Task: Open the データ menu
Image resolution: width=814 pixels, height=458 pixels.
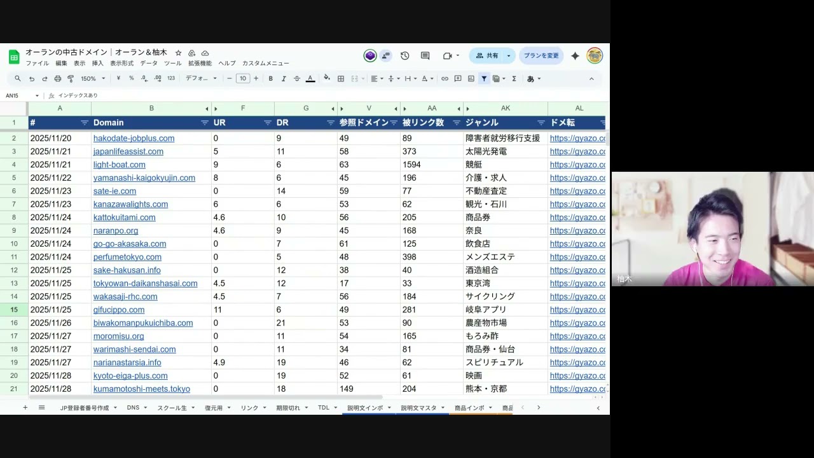Action: tap(149, 64)
